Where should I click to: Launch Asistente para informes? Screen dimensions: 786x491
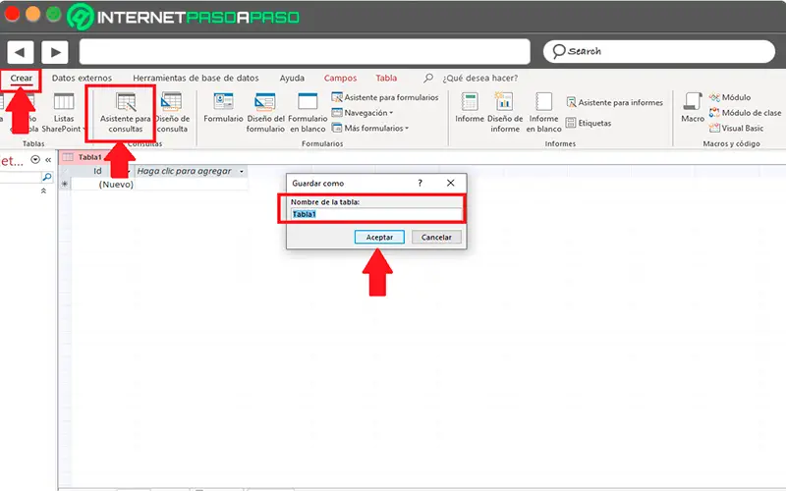click(615, 102)
